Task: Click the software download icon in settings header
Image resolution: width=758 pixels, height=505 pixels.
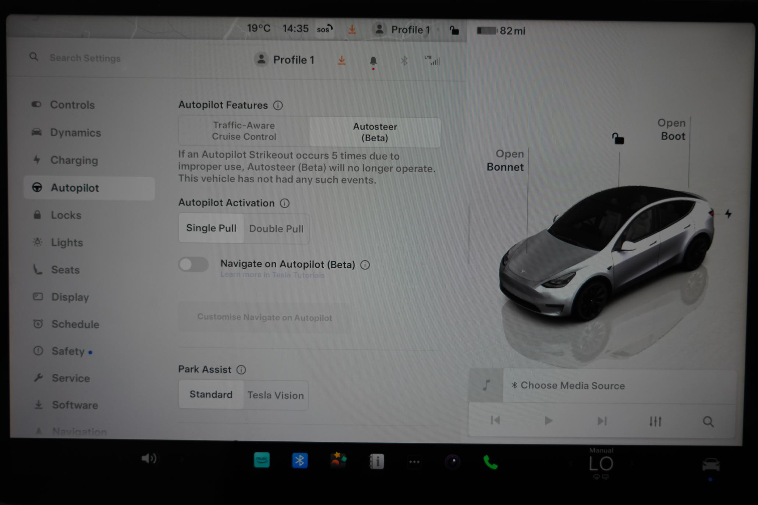Action: tap(341, 60)
